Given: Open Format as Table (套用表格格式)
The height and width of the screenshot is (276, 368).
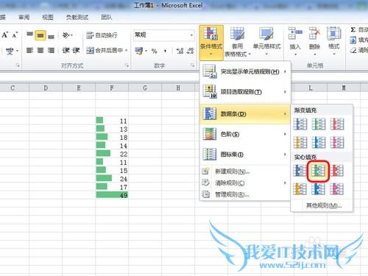Looking at the screenshot, I should coord(237,42).
